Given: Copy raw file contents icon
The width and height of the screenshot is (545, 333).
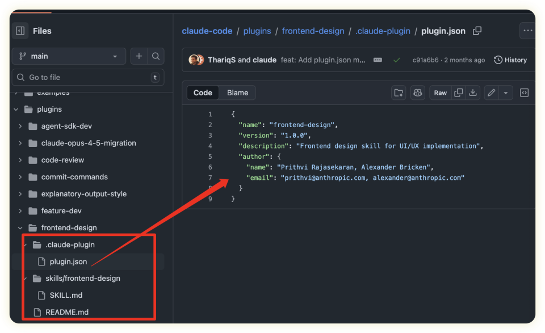Looking at the screenshot, I should point(458,92).
